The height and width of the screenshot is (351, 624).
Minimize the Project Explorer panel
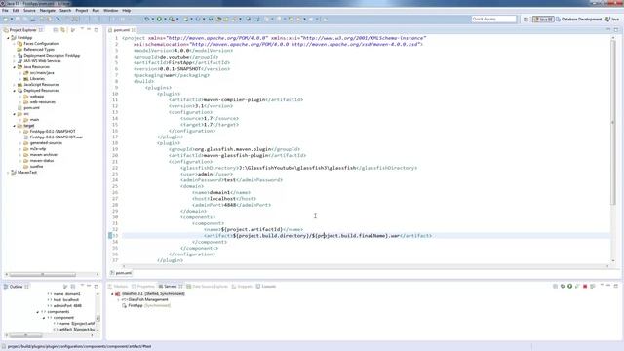coord(89,30)
